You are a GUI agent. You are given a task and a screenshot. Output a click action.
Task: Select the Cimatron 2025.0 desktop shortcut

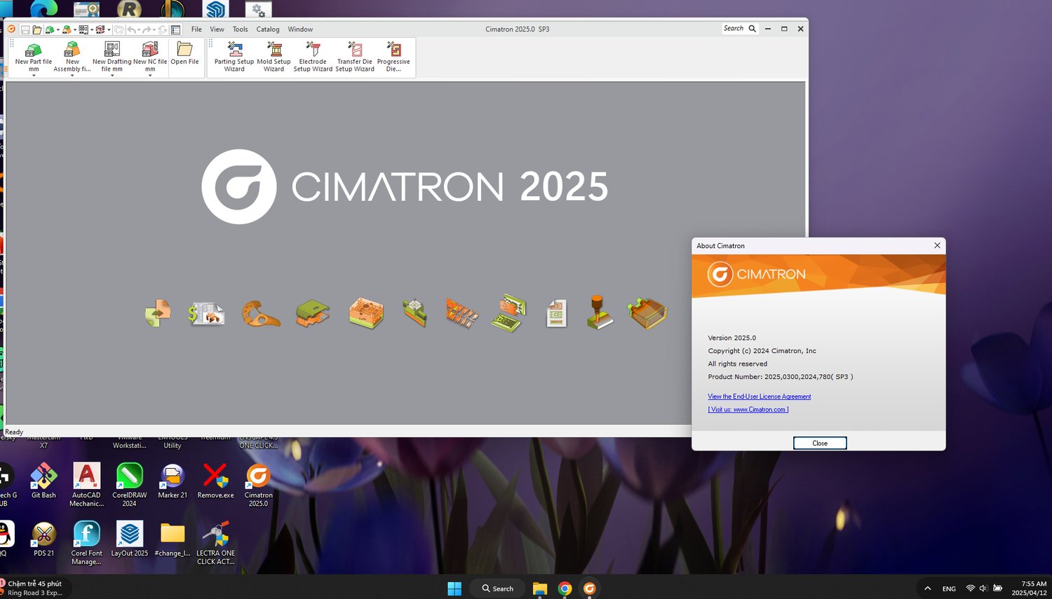258,485
